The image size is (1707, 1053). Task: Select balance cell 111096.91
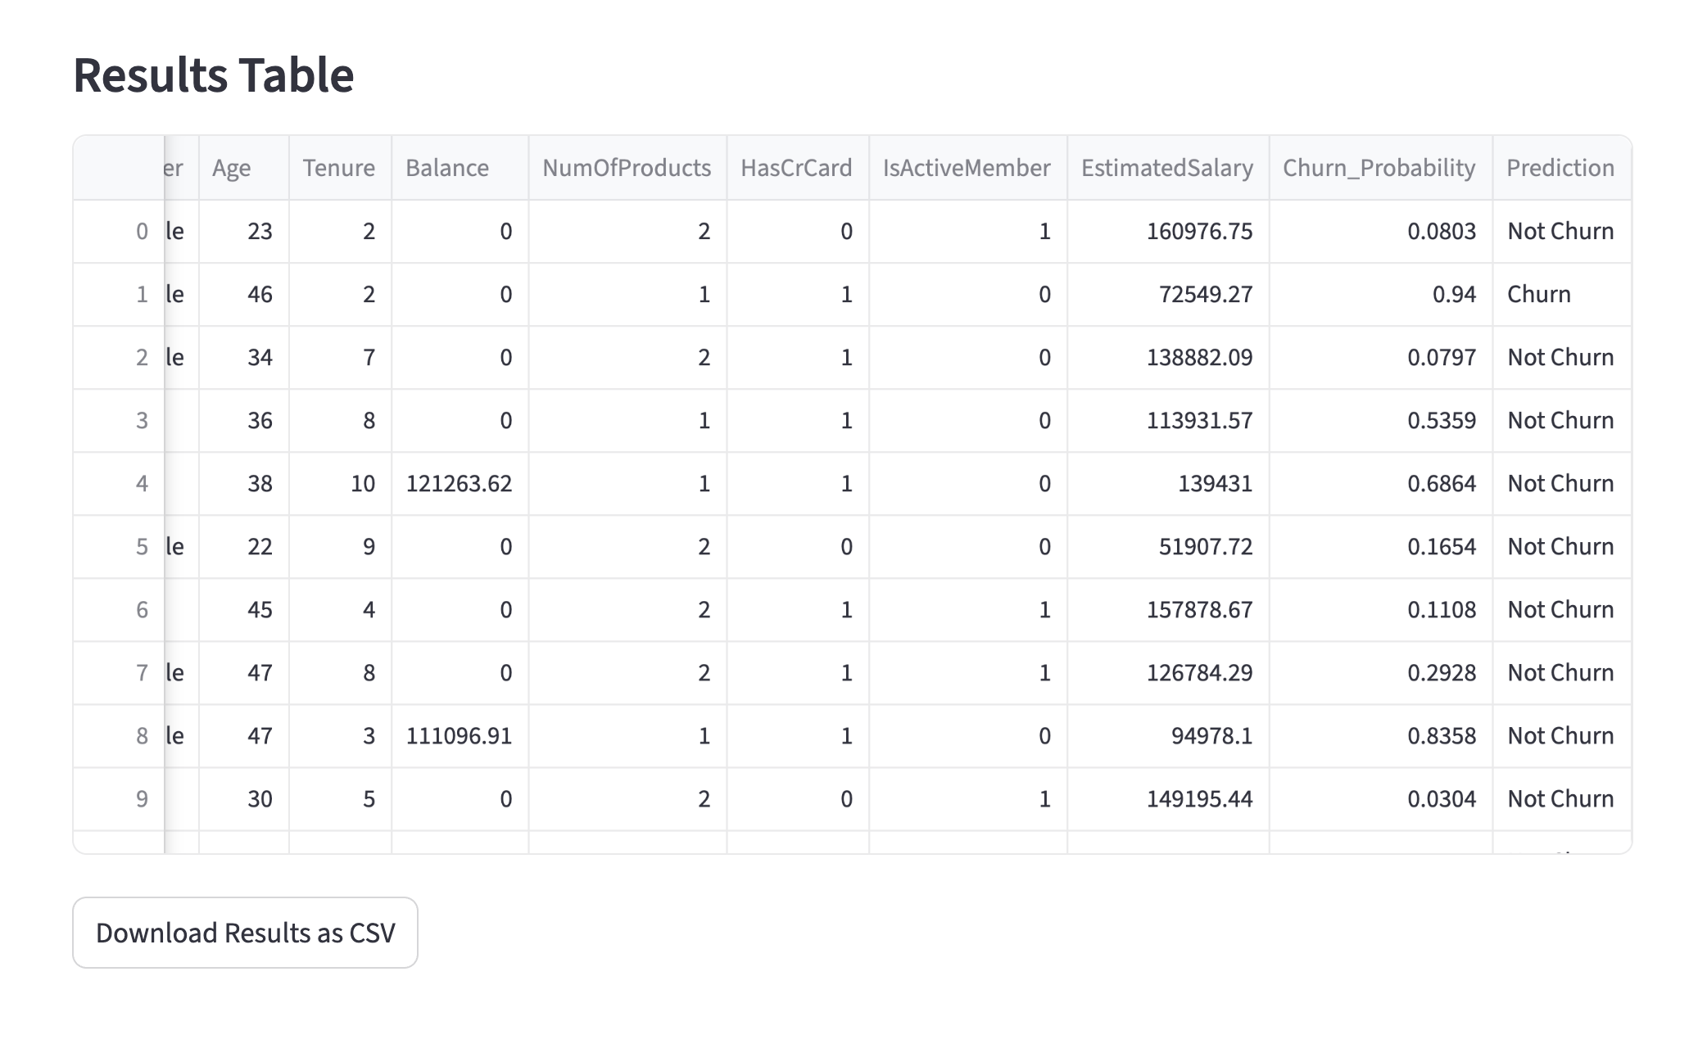coord(460,735)
